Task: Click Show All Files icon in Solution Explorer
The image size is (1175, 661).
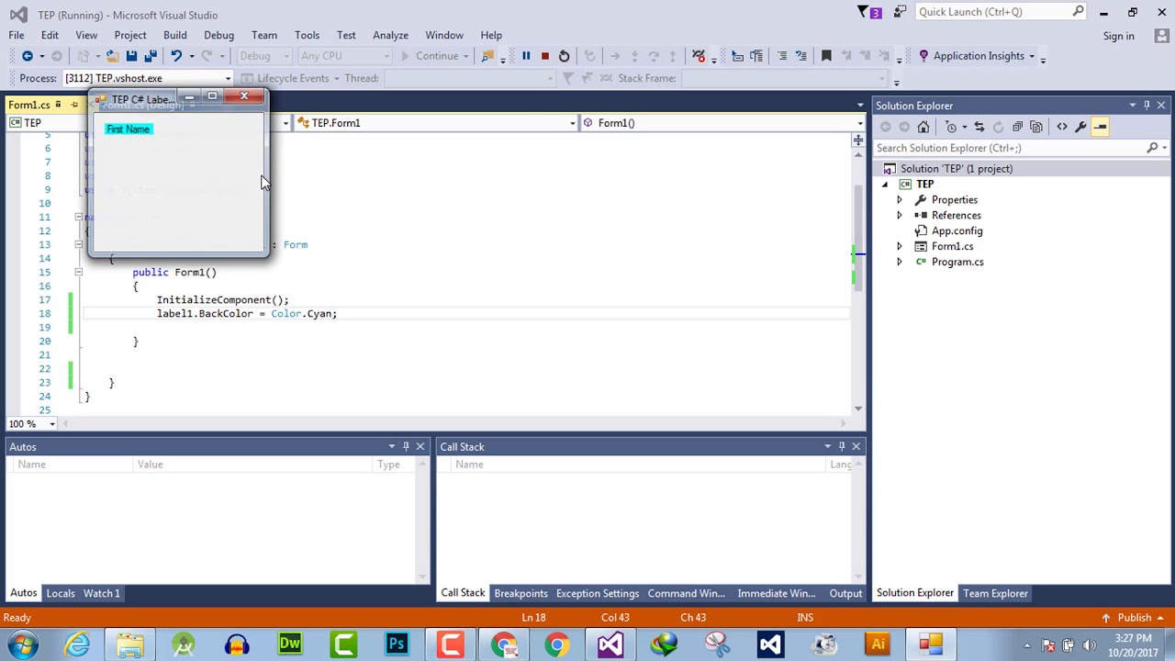Action: [x=1036, y=127]
